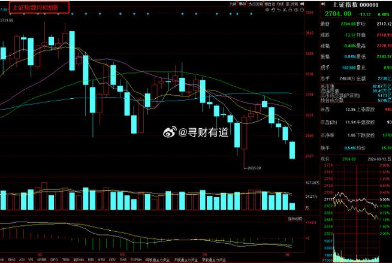Switch to the ARBR indicator tab

42,260
